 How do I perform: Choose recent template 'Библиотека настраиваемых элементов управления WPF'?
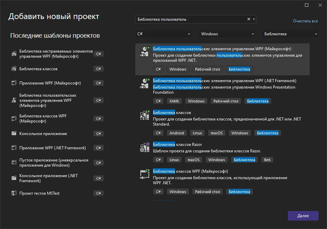point(57,54)
